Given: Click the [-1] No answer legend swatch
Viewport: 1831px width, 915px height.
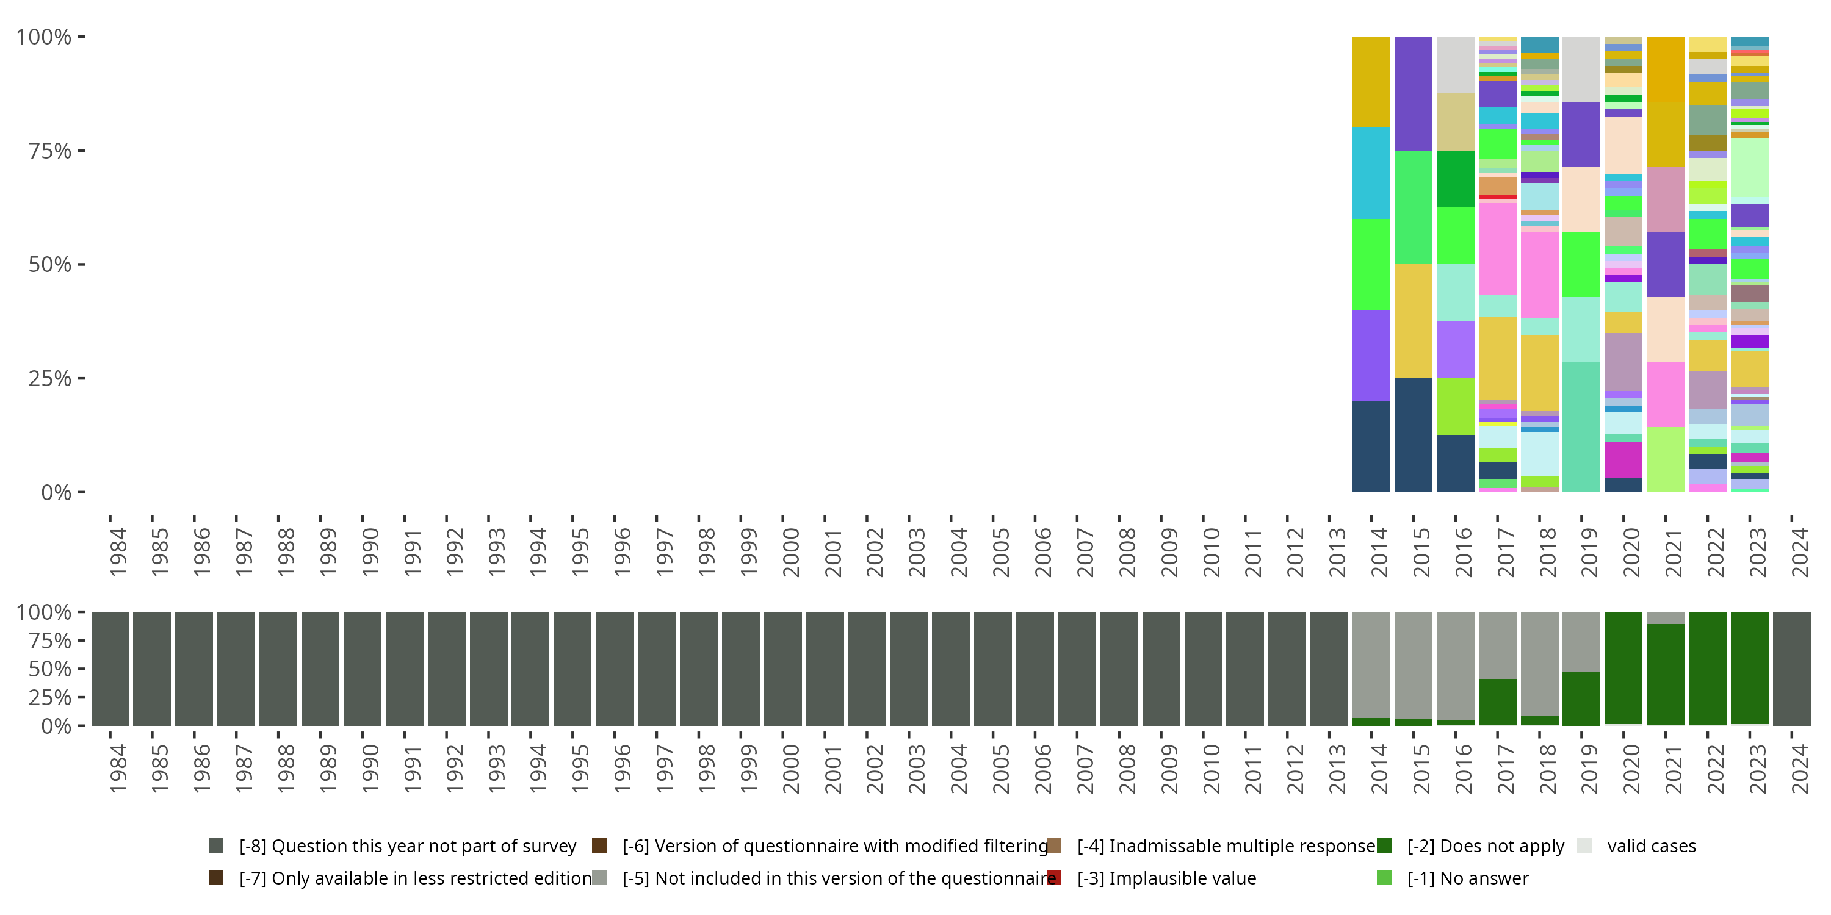Looking at the screenshot, I should [1384, 878].
